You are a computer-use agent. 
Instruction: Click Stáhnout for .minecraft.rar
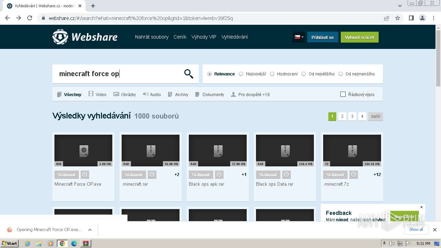click(134, 175)
